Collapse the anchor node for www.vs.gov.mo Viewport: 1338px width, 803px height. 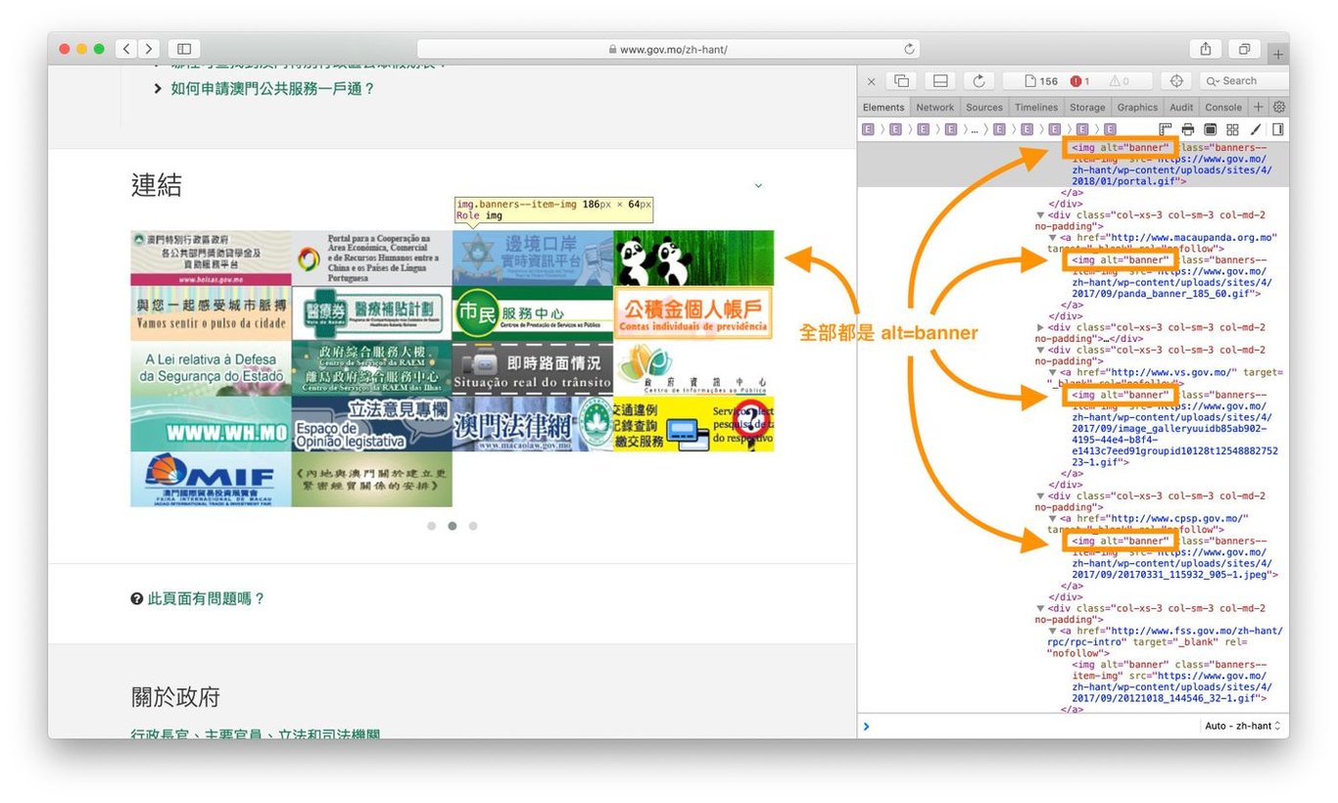1051,373
